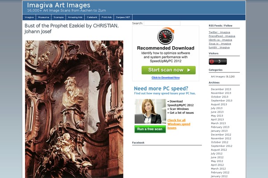The height and width of the screenshot is (178, 268).
Task: Open the September 2013 archive
Action: click(x=222, y=101)
